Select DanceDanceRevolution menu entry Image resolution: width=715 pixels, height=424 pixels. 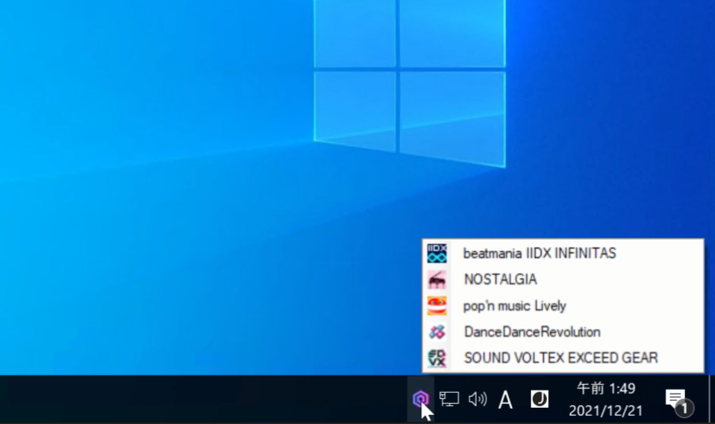(562, 332)
